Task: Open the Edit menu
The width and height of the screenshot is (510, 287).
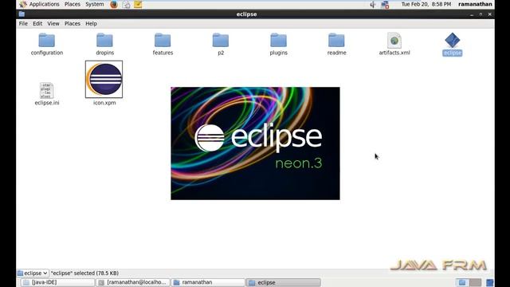Action: pos(37,23)
